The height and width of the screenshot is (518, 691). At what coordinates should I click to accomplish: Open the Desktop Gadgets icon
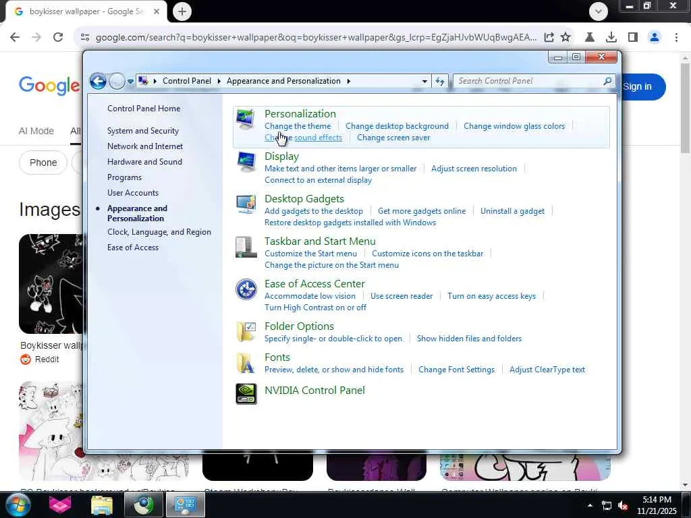coord(246,204)
